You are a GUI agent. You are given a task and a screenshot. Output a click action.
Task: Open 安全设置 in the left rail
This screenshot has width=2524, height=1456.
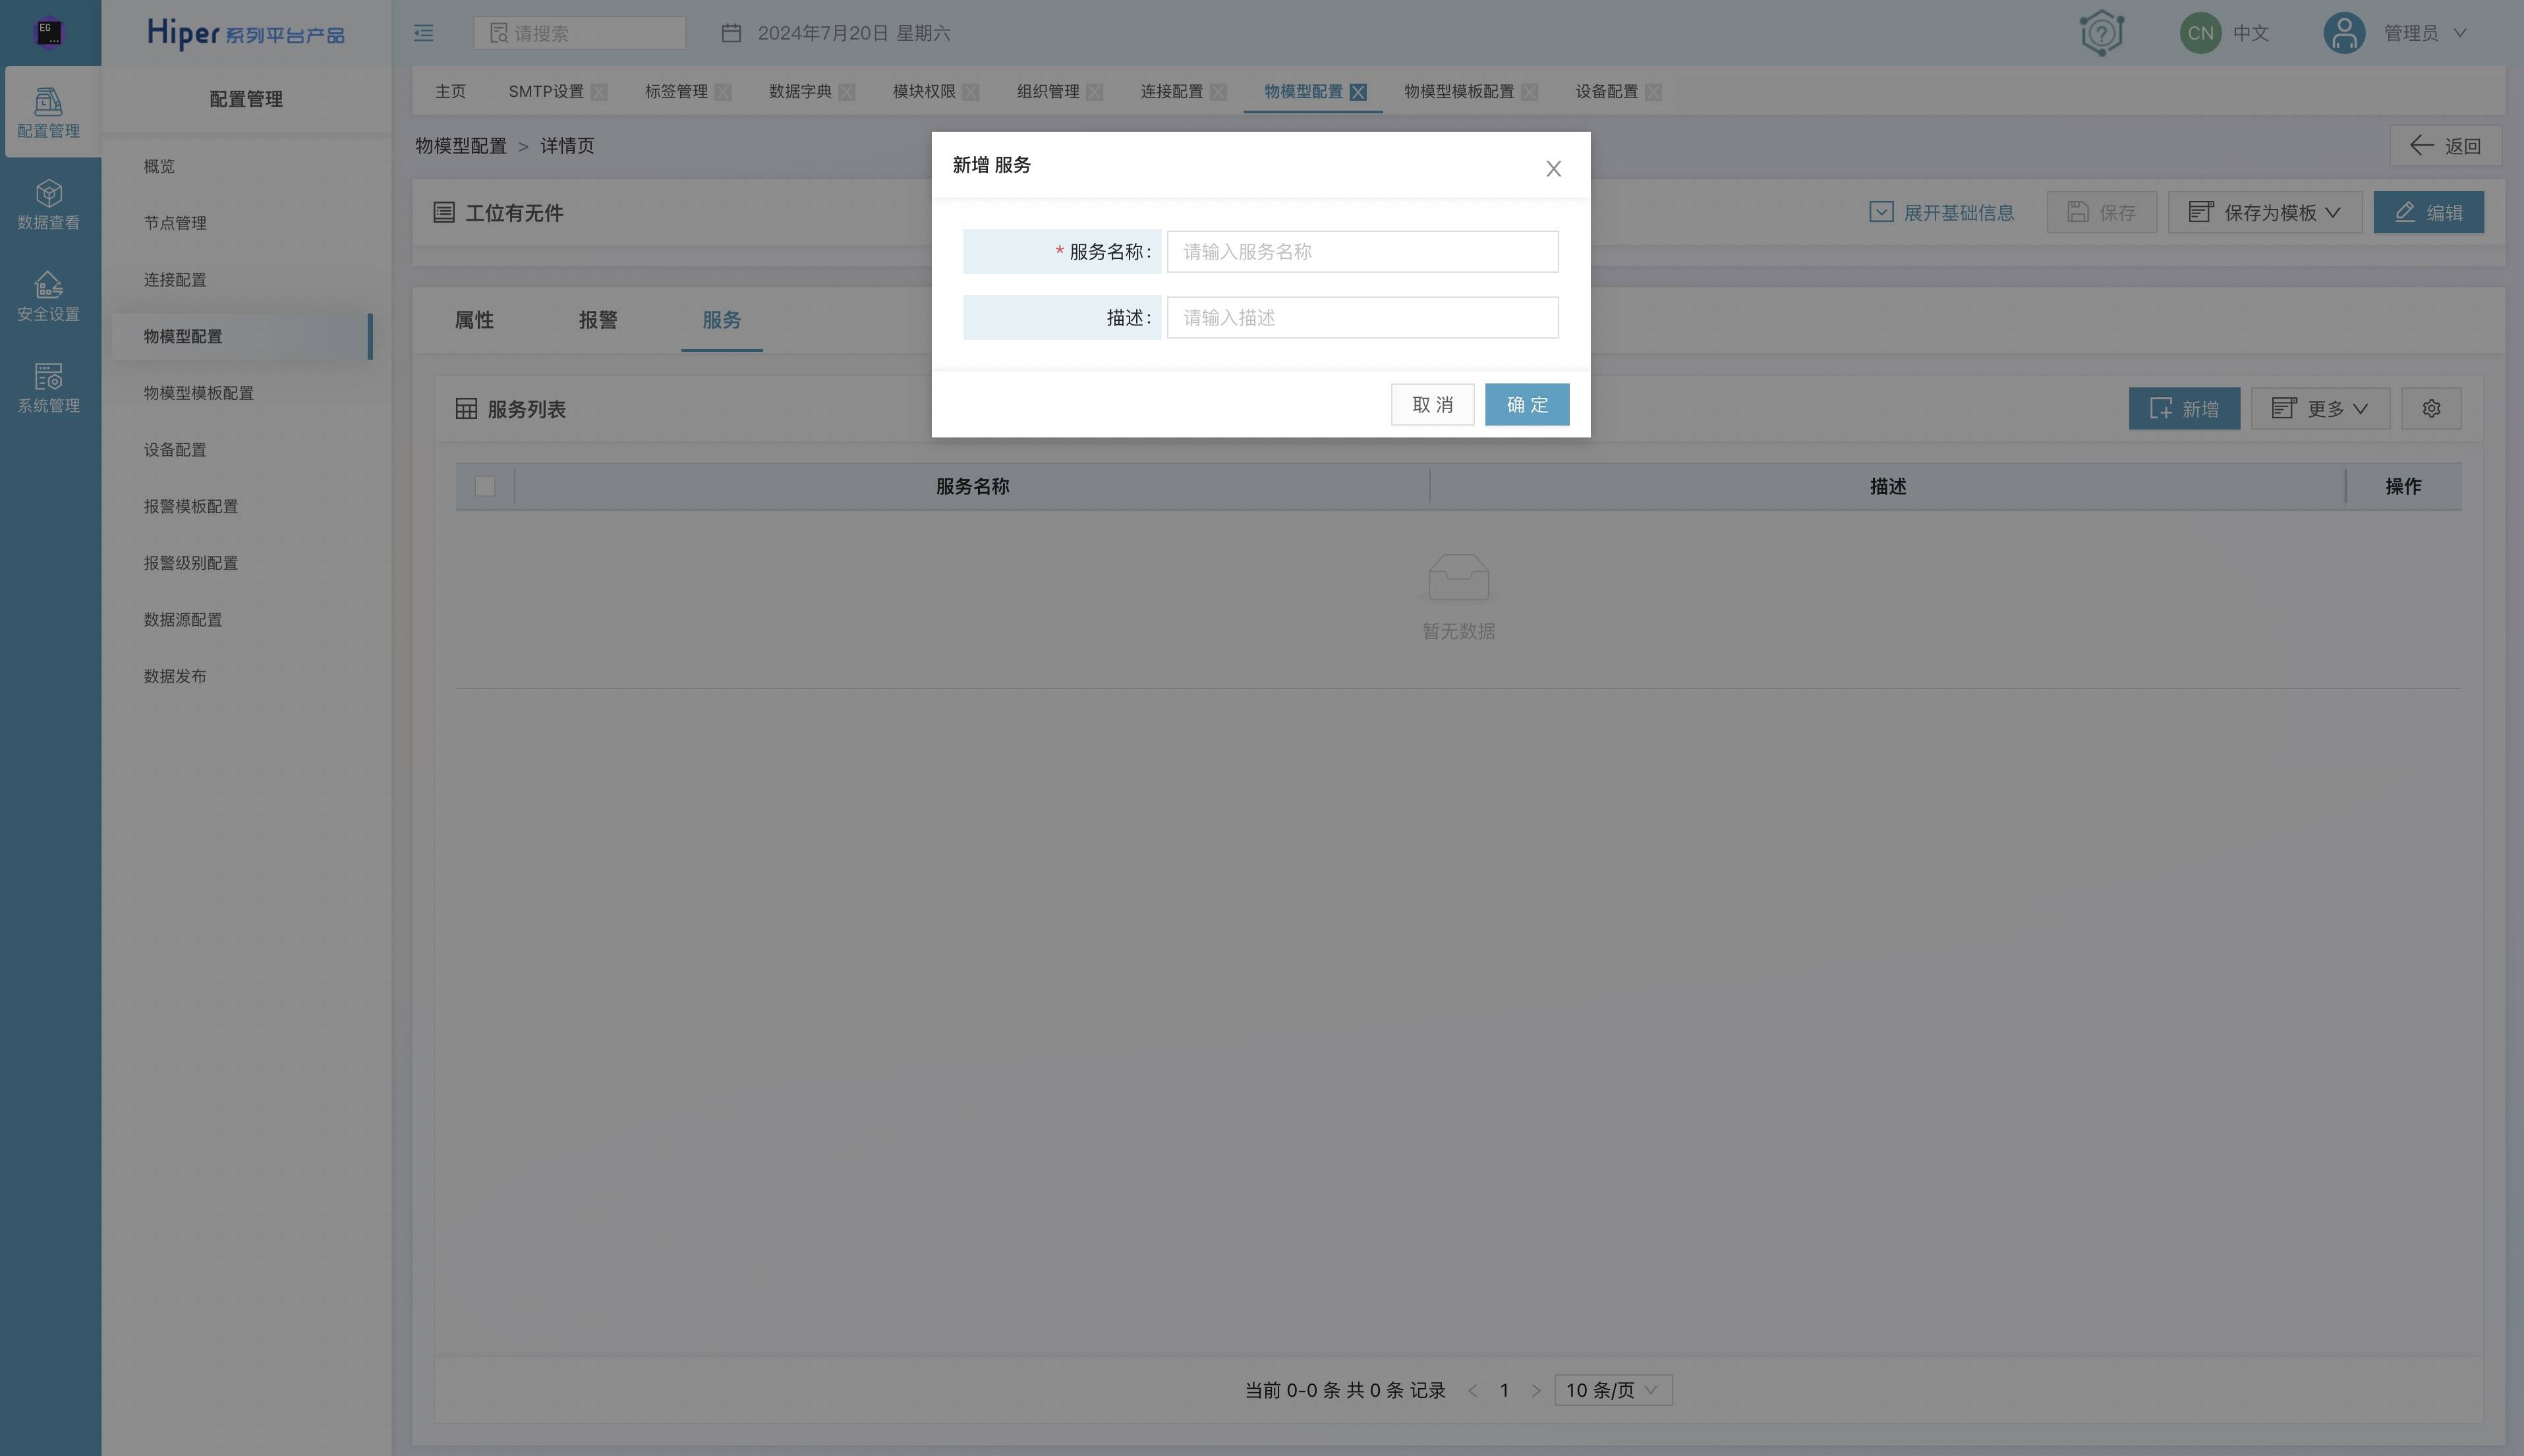tap(49, 296)
